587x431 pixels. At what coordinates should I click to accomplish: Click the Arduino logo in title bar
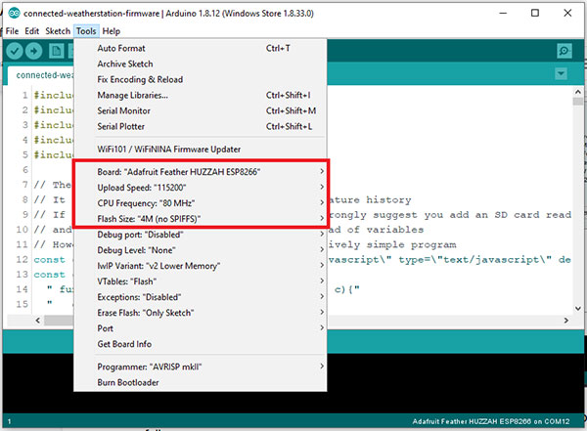coord(12,13)
